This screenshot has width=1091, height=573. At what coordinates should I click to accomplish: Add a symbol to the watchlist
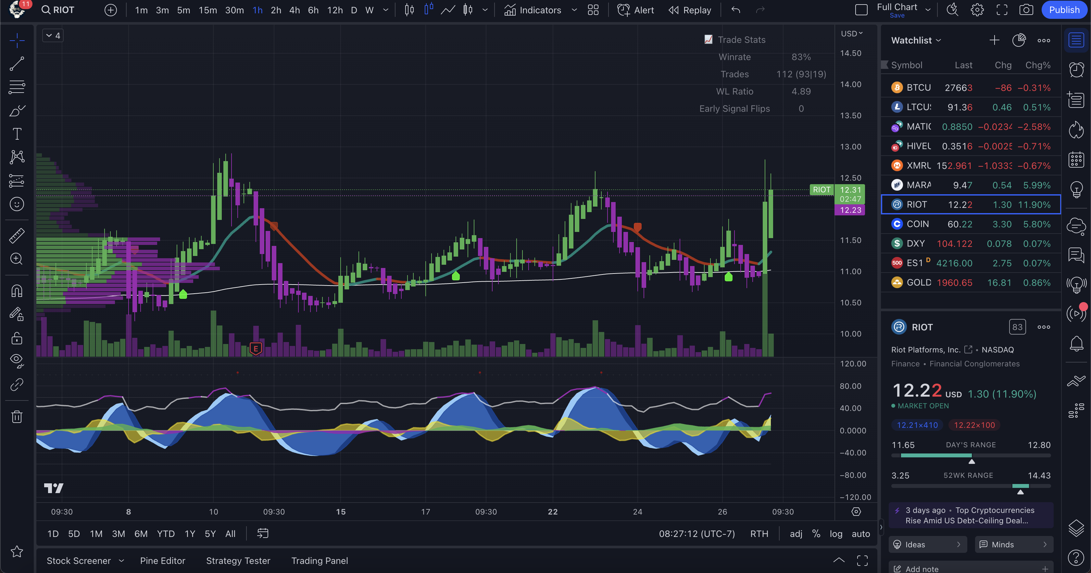coord(994,40)
